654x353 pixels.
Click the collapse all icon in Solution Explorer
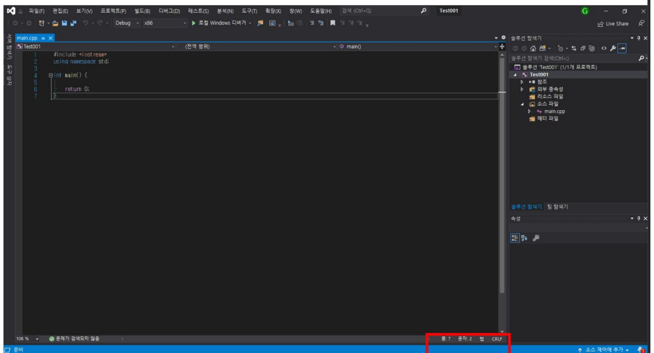click(x=583, y=48)
